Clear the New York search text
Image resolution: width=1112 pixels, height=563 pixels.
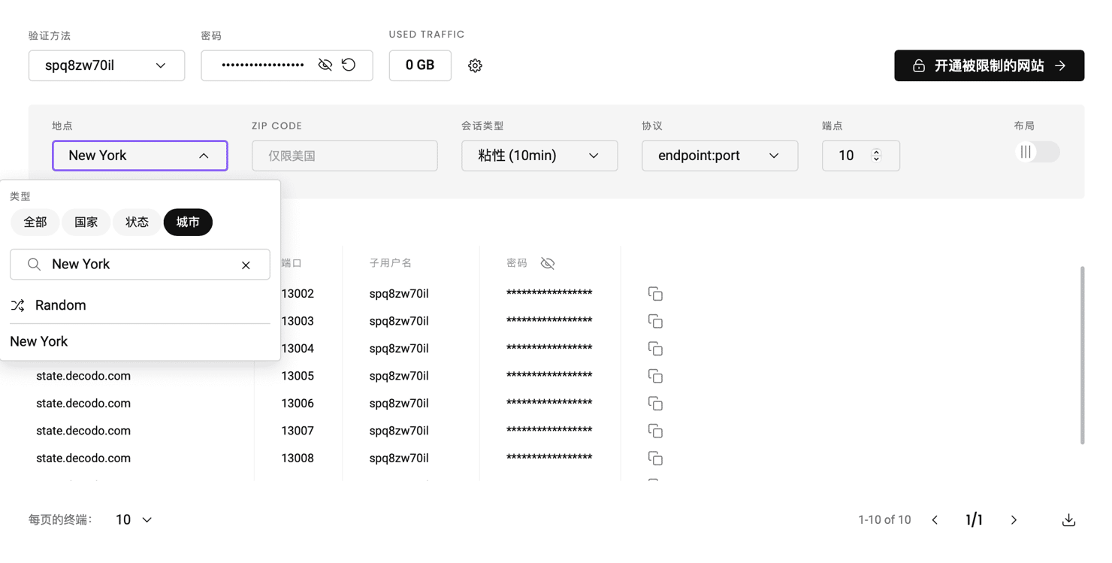[x=246, y=265]
